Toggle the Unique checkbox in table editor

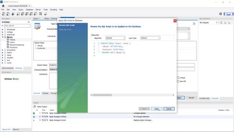[x=178, y=78]
